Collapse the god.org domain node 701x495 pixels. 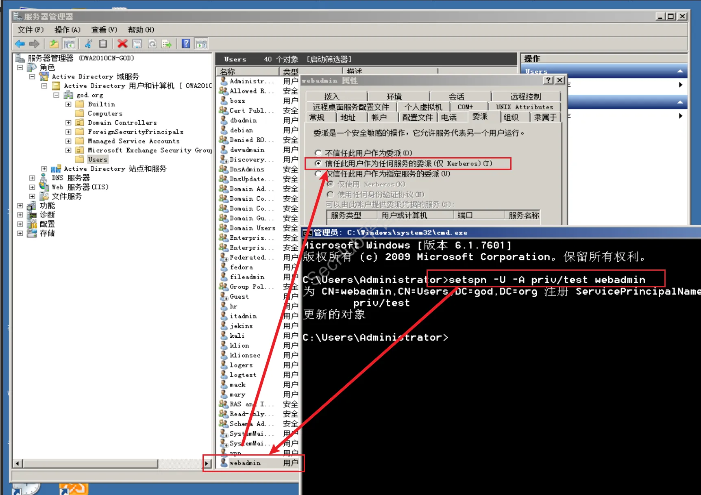[57, 95]
